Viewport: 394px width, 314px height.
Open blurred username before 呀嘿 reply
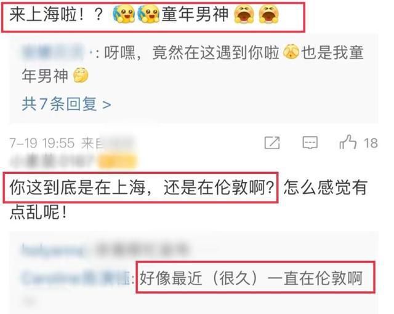(53, 53)
